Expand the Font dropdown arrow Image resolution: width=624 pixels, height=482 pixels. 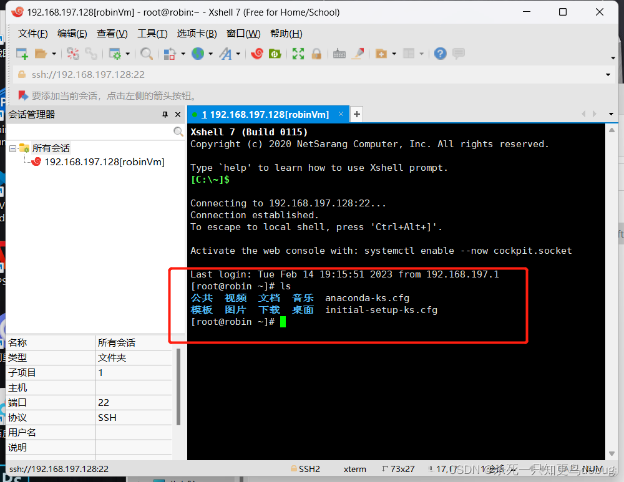pyautogui.click(x=238, y=54)
